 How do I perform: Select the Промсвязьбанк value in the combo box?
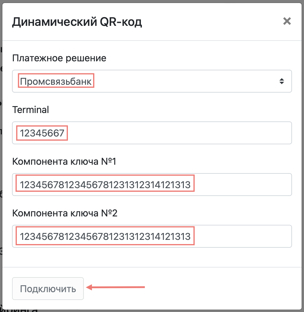pos(56,81)
